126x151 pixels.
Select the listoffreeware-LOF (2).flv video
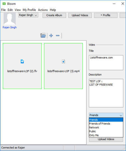pyautogui.click(x=22, y=66)
